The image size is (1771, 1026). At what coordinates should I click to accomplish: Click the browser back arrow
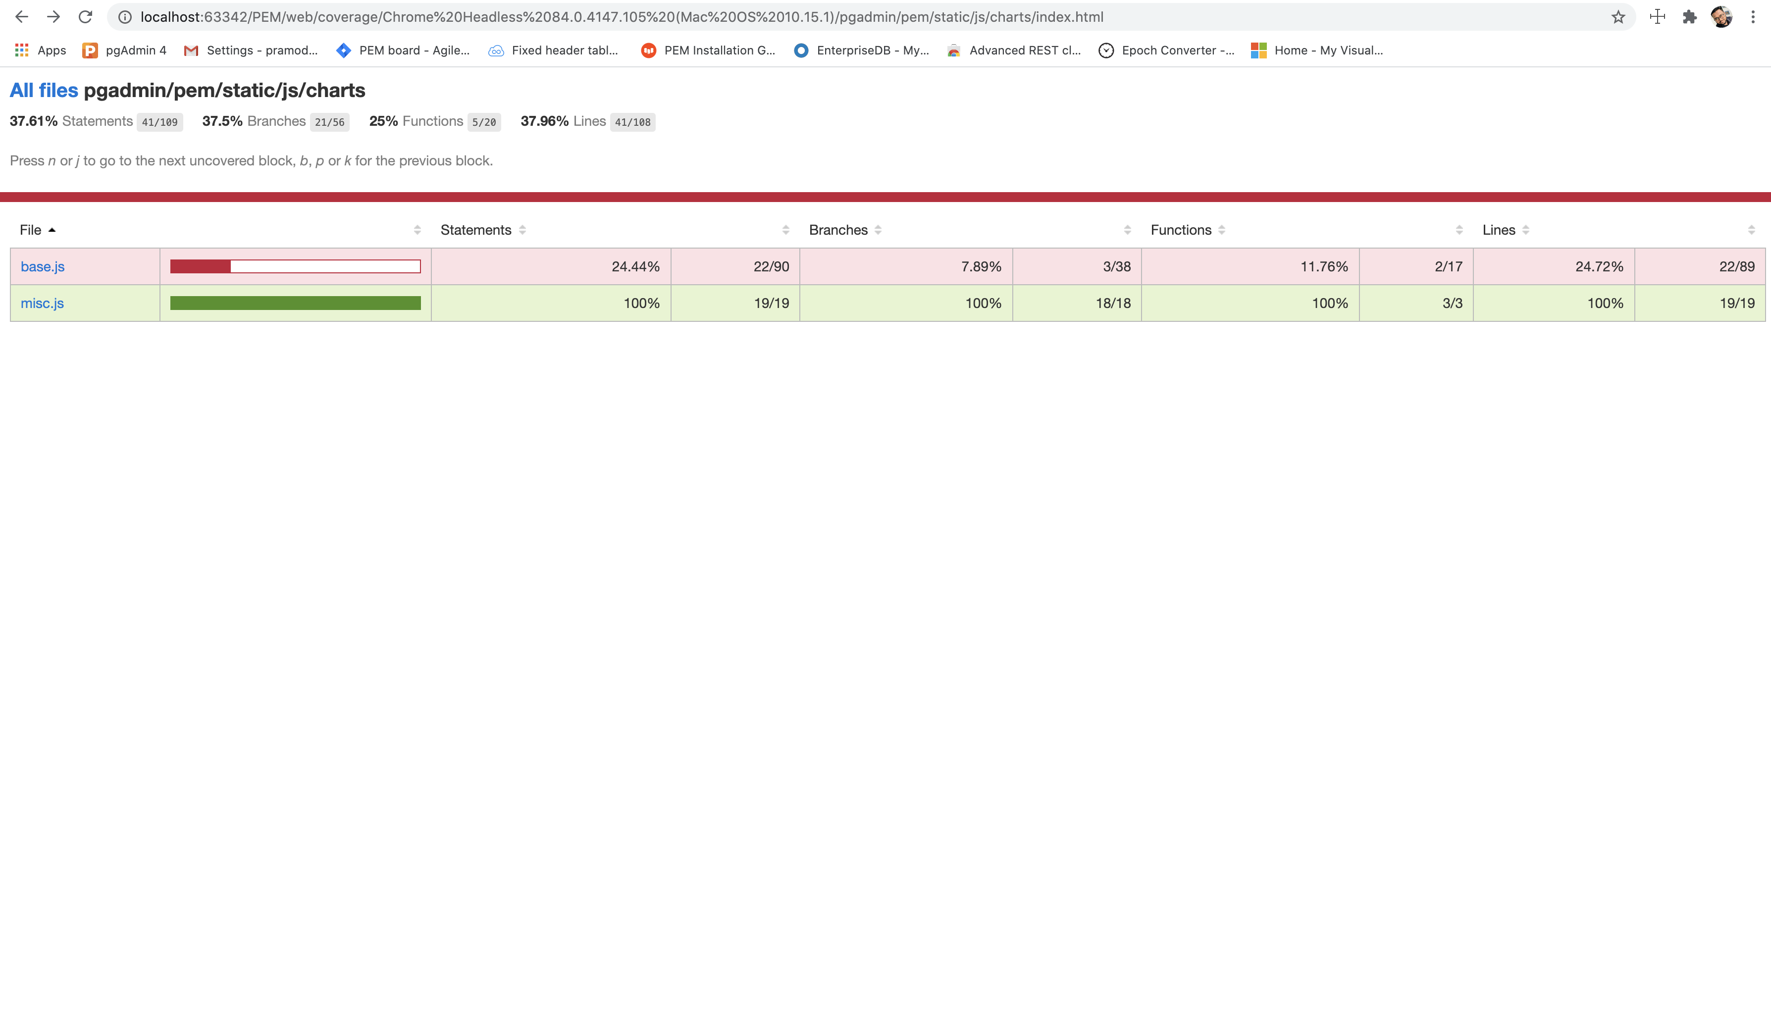22,17
